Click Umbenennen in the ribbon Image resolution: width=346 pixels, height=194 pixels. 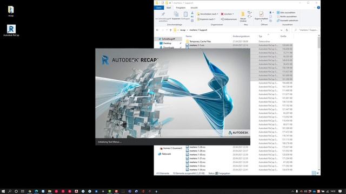tap(229, 19)
